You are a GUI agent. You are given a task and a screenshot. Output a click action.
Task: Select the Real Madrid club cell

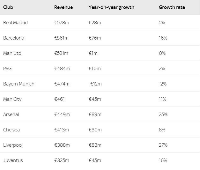pos(15,23)
